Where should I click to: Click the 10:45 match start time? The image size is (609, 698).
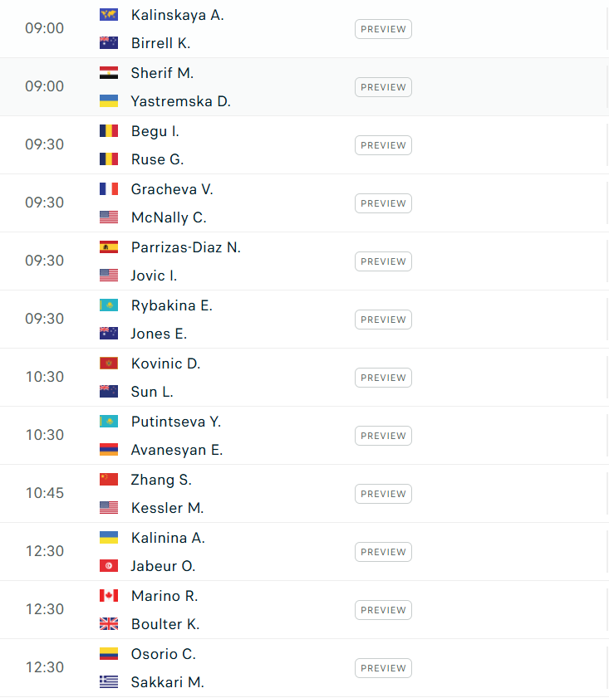(x=44, y=493)
